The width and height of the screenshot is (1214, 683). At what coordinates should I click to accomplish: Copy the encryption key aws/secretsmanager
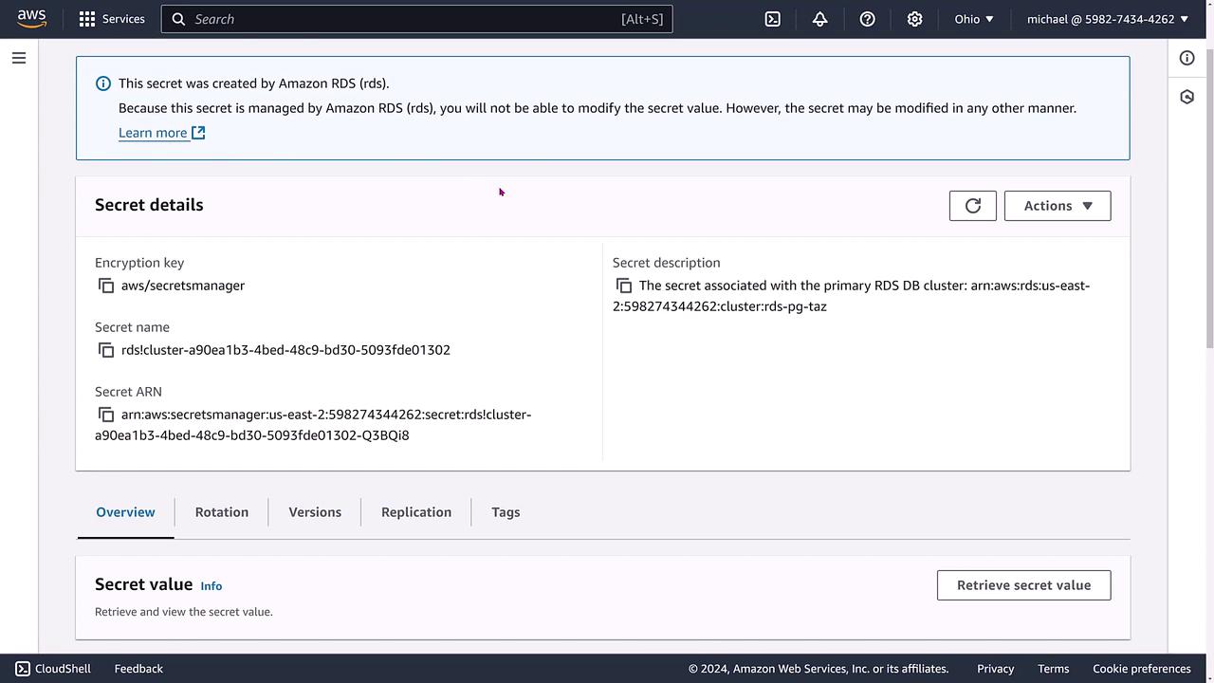106,286
